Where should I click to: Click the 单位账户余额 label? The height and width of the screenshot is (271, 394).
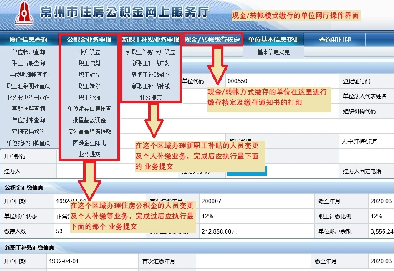[x=335, y=231]
